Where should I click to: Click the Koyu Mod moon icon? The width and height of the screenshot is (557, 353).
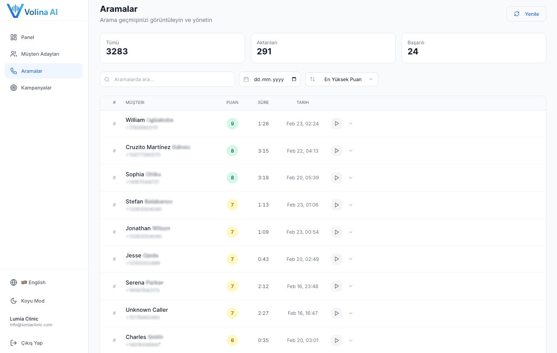tap(14, 301)
